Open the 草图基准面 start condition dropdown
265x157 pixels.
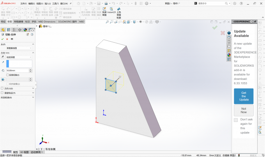pyautogui.click(x=19, y=48)
